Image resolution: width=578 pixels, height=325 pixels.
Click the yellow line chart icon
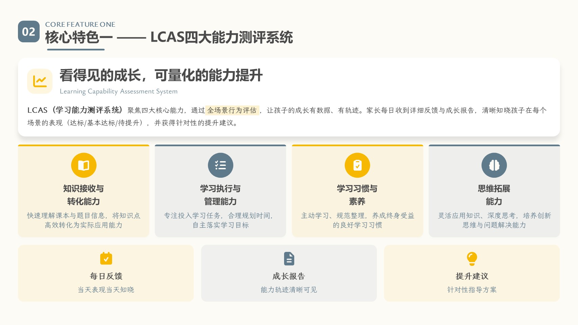40,81
